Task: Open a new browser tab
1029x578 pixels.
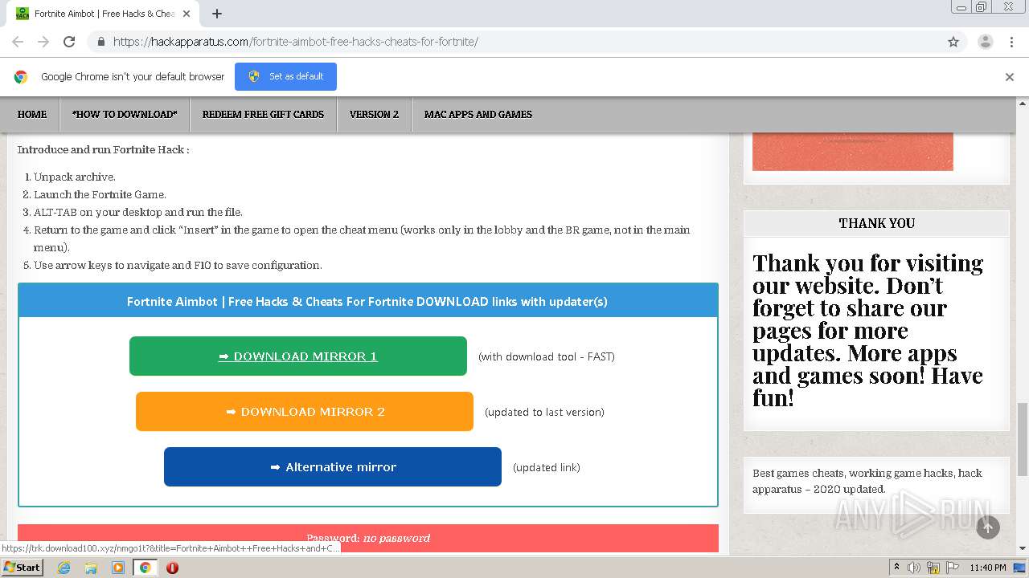Action: click(x=216, y=14)
